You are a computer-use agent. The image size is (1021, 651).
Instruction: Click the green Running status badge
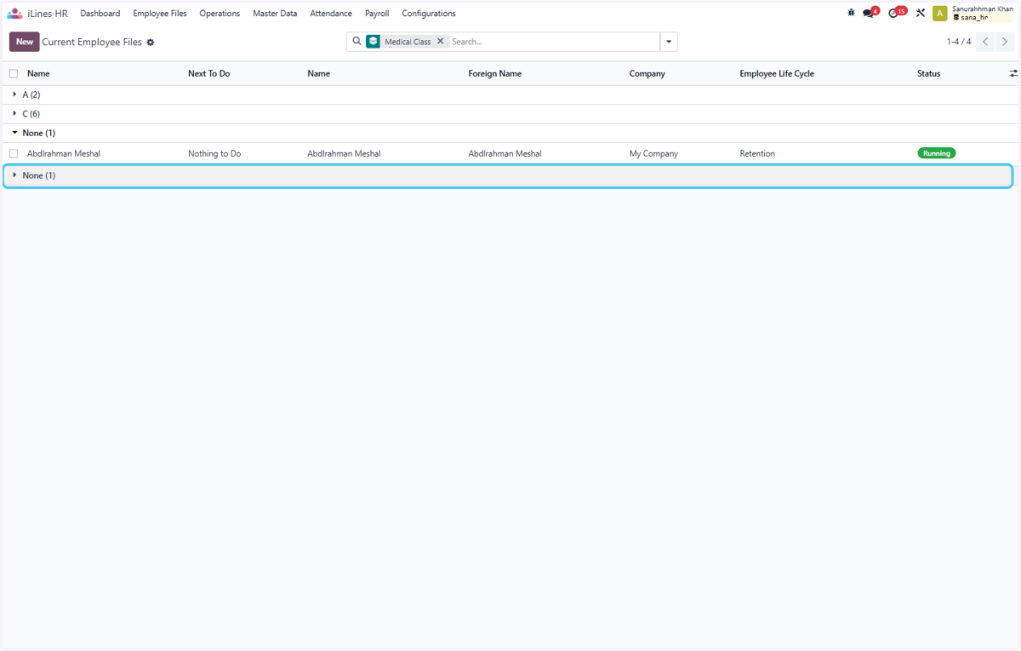[x=937, y=153]
